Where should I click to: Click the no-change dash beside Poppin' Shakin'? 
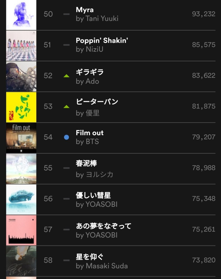(x=66, y=45)
